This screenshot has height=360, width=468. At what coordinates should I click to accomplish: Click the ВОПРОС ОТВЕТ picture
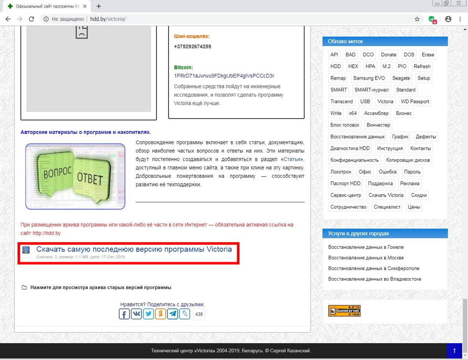click(x=75, y=176)
